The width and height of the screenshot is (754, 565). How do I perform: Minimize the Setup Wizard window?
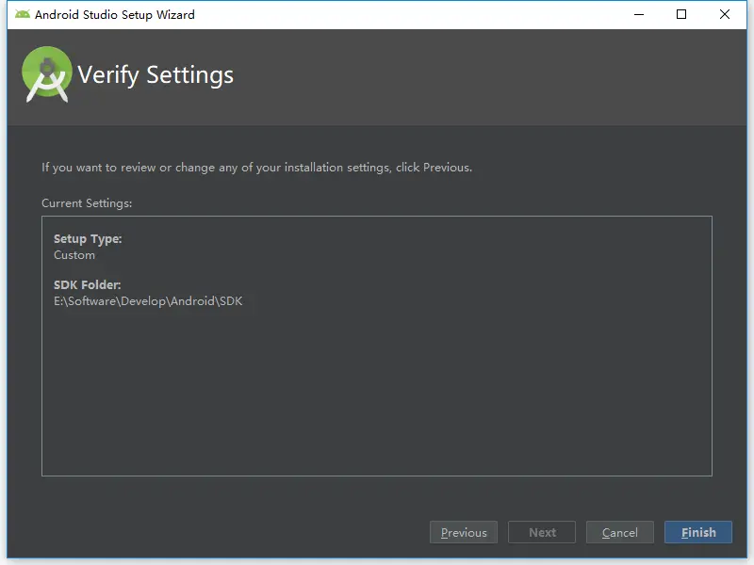639,14
